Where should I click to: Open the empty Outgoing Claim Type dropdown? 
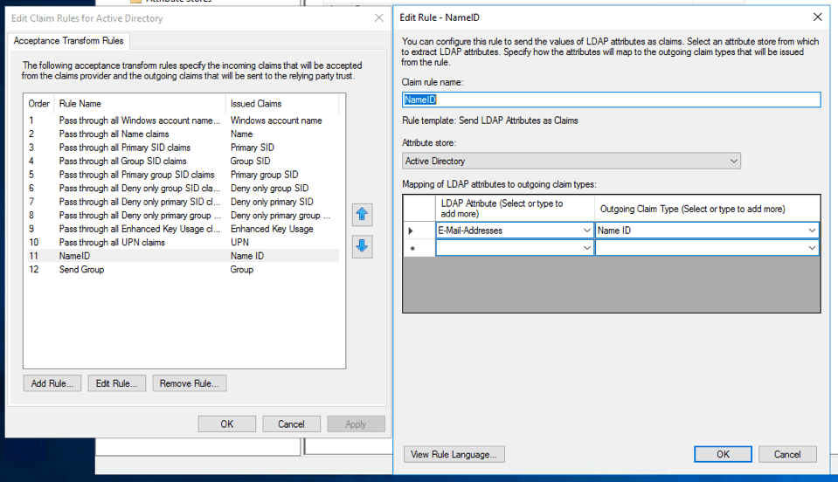click(x=812, y=248)
